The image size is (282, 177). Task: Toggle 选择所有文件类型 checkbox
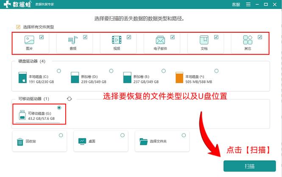18,27
